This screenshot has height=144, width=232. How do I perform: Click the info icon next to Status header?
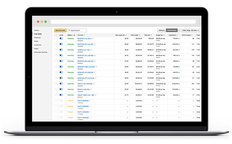73,35
